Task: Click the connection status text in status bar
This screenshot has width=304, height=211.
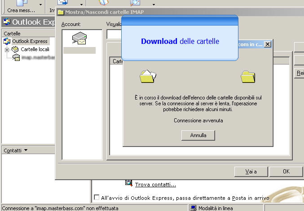Action: tap(60, 208)
